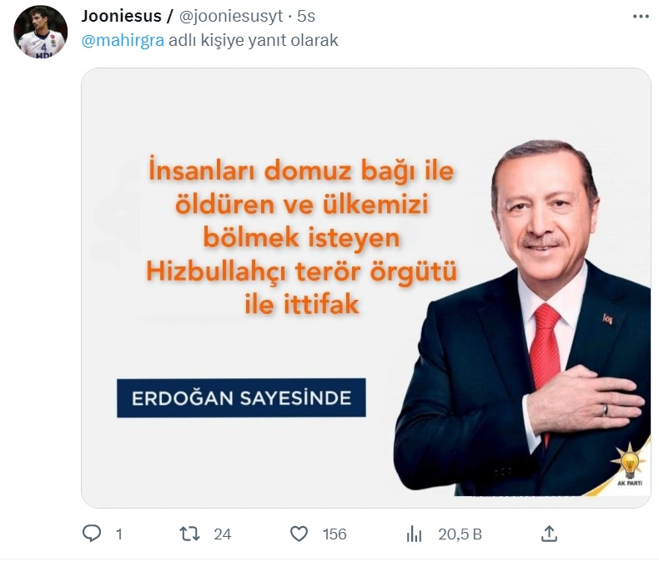The image size is (659, 562).
Task: Click the retweet count 24
Action: pyautogui.click(x=223, y=534)
